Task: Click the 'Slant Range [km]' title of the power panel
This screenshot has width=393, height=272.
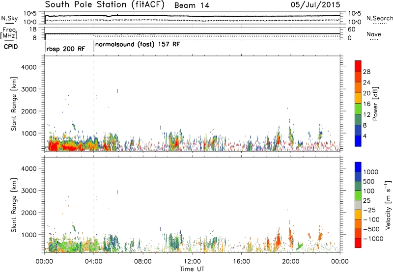Action: point(14,104)
